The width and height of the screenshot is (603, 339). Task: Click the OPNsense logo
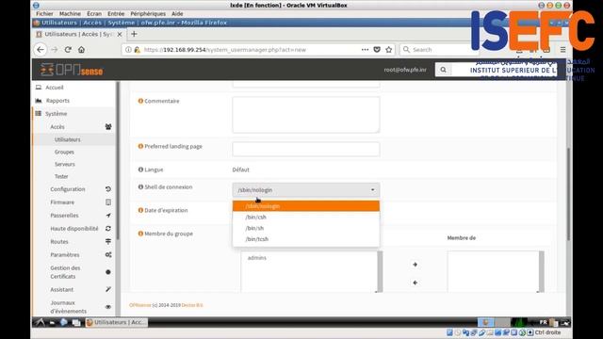72,70
